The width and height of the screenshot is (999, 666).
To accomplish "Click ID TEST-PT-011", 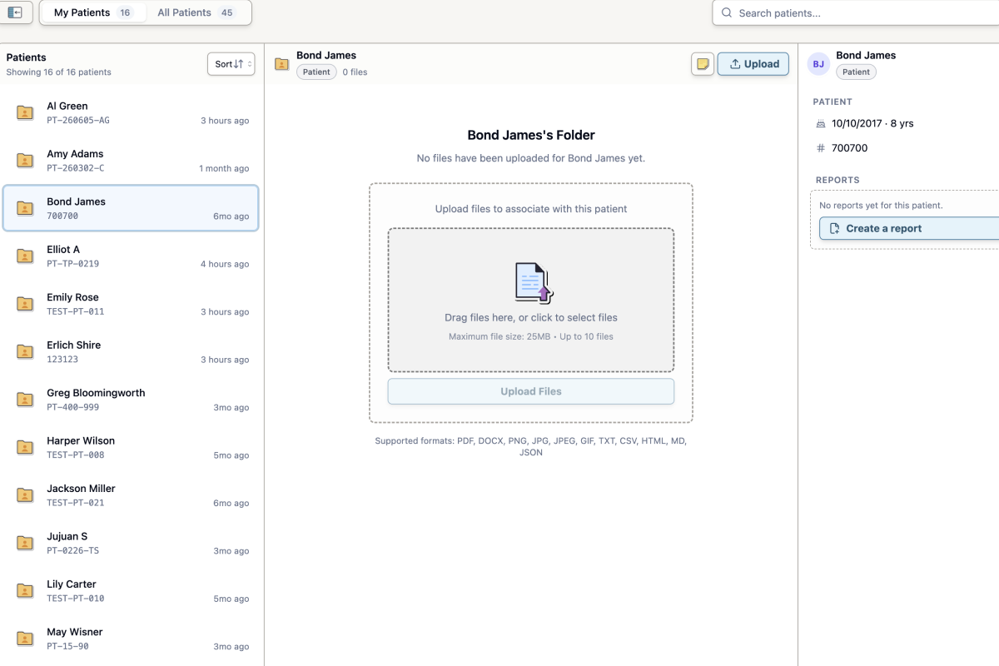I will (76, 312).
